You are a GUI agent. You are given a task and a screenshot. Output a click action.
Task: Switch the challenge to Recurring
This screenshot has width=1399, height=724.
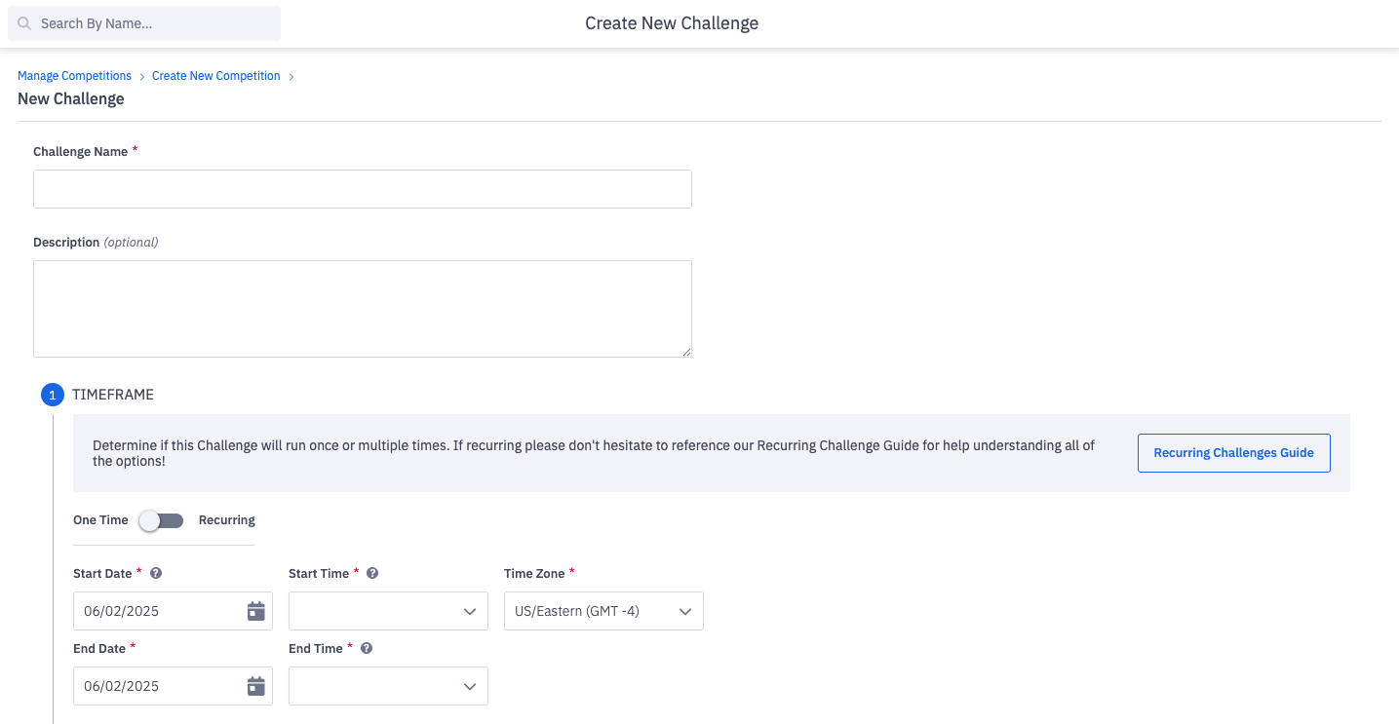point(226,519)
